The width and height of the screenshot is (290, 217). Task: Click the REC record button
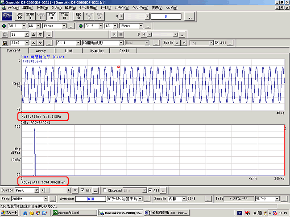(x=79, y=16)
